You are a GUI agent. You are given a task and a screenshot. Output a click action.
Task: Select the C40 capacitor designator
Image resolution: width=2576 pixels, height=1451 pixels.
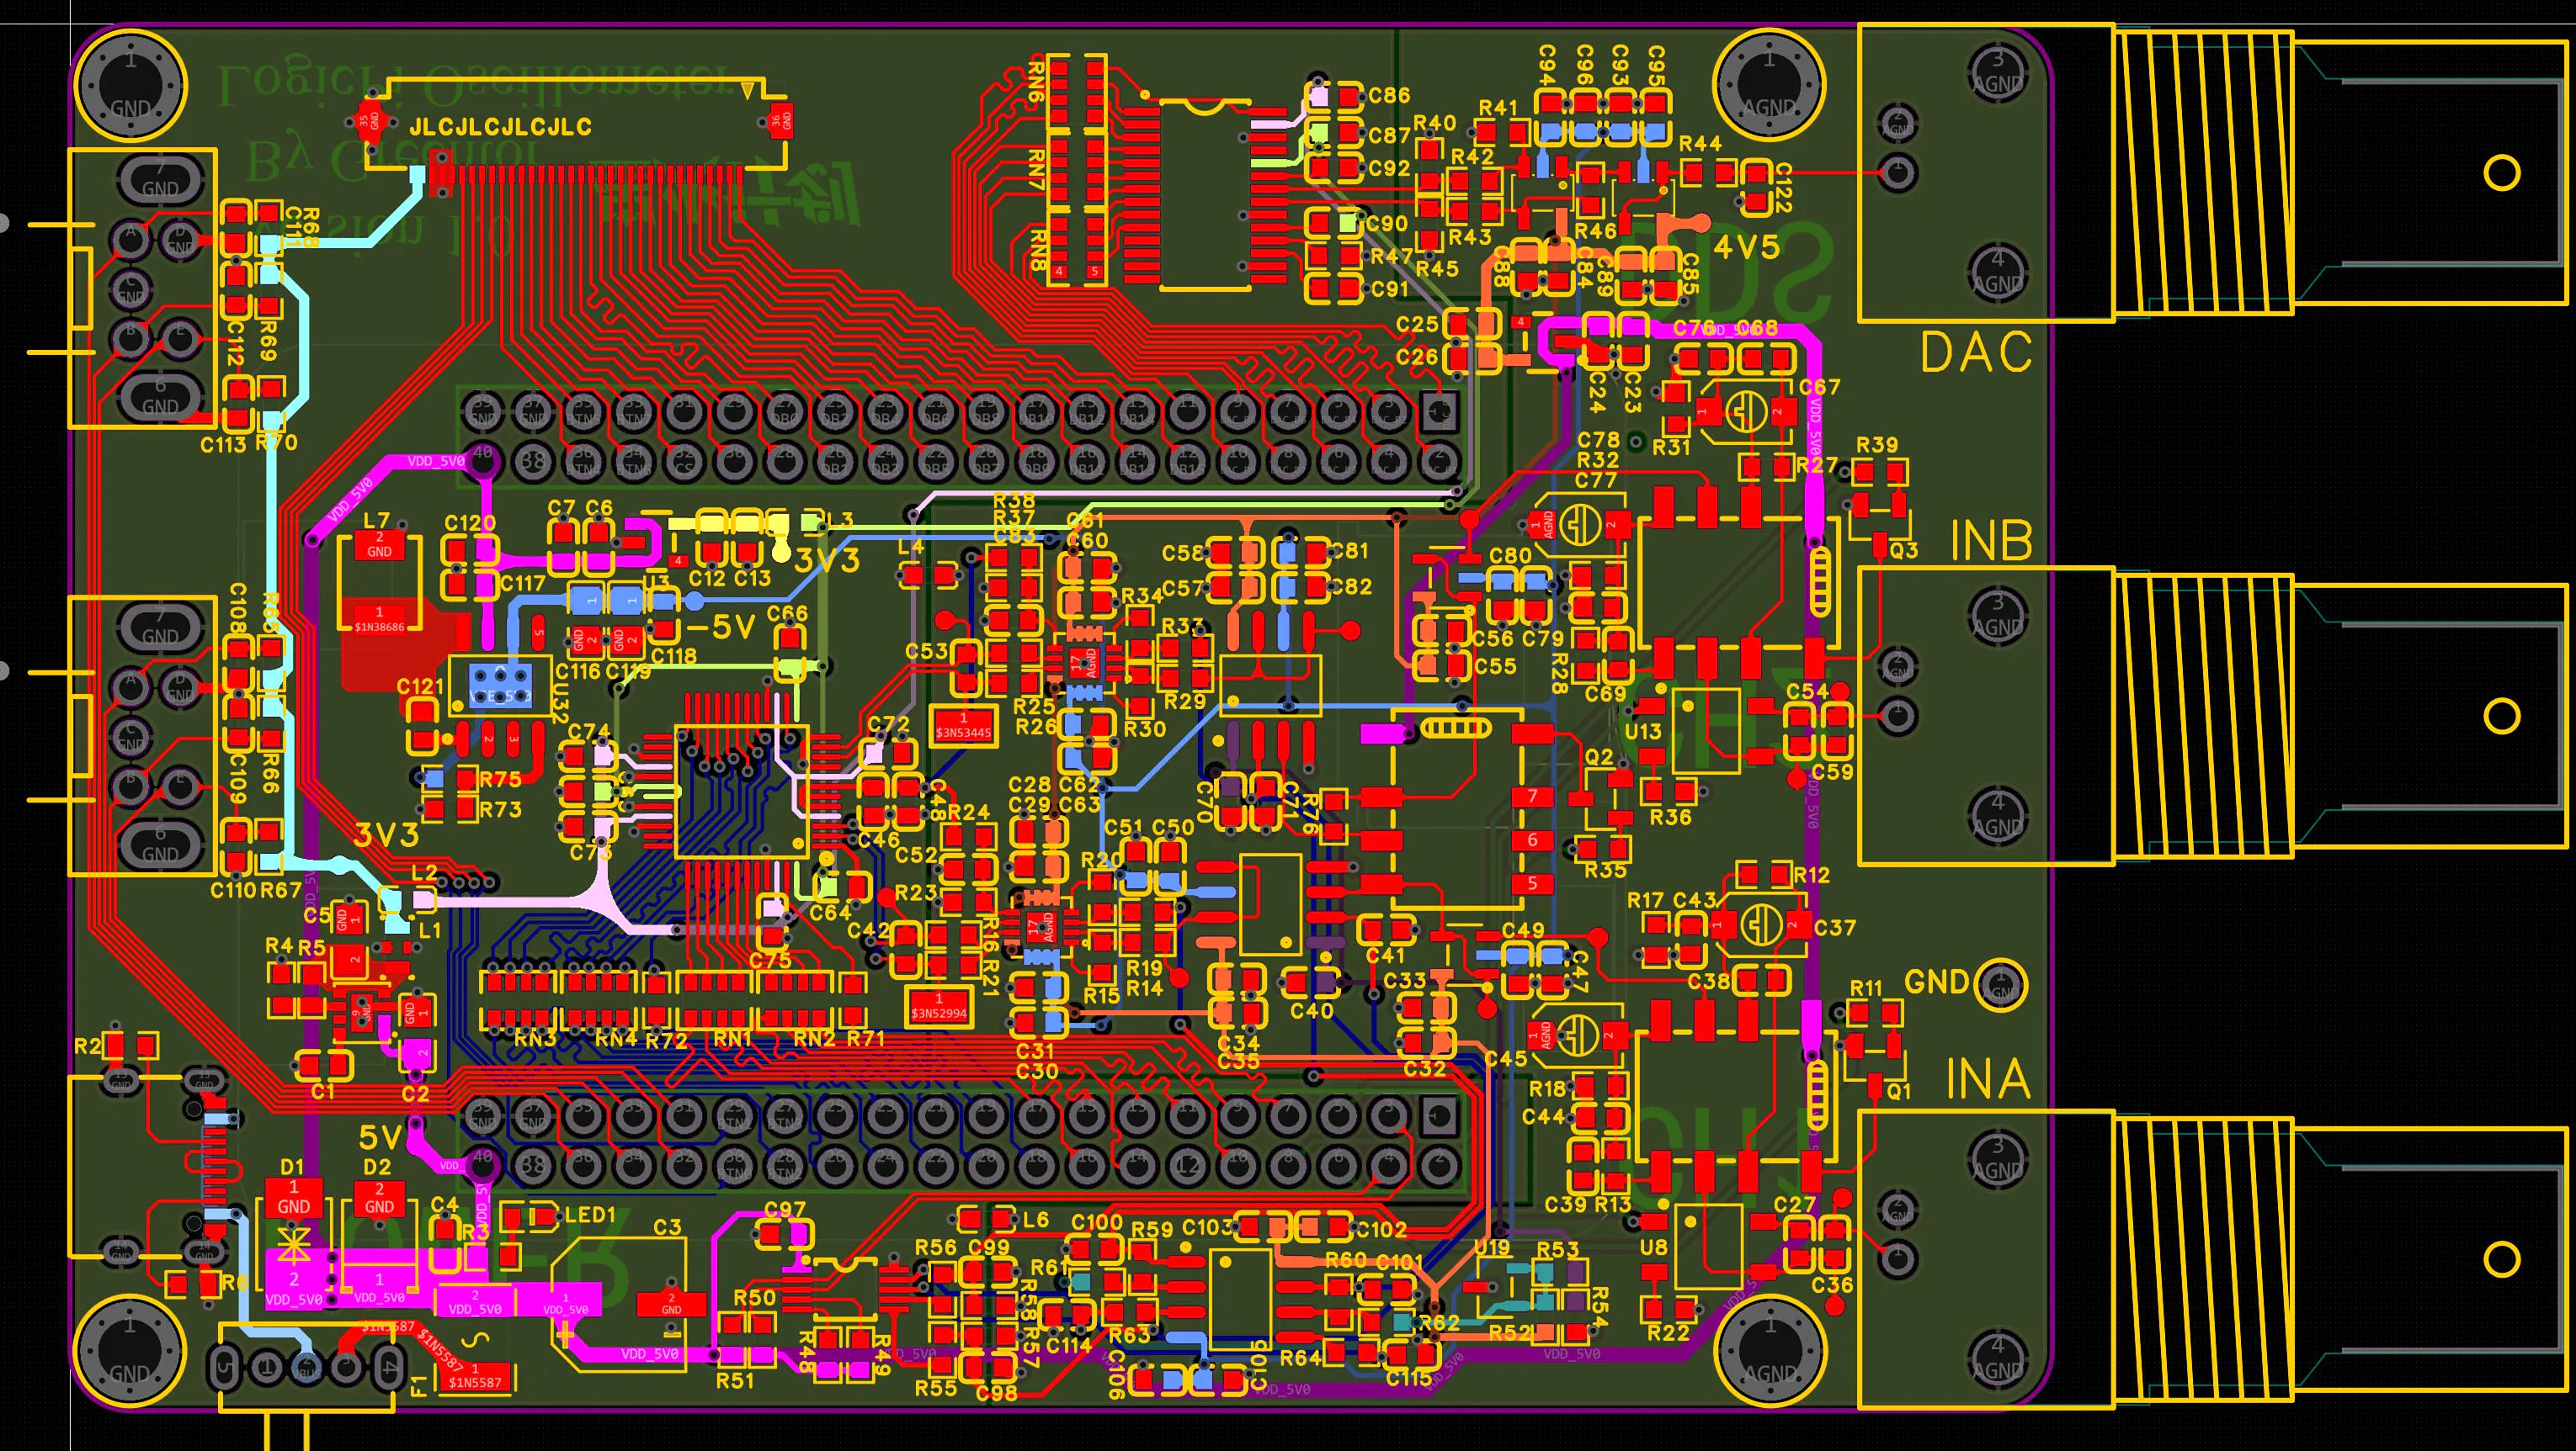pyautogui.click(x=1311, y=1010)
